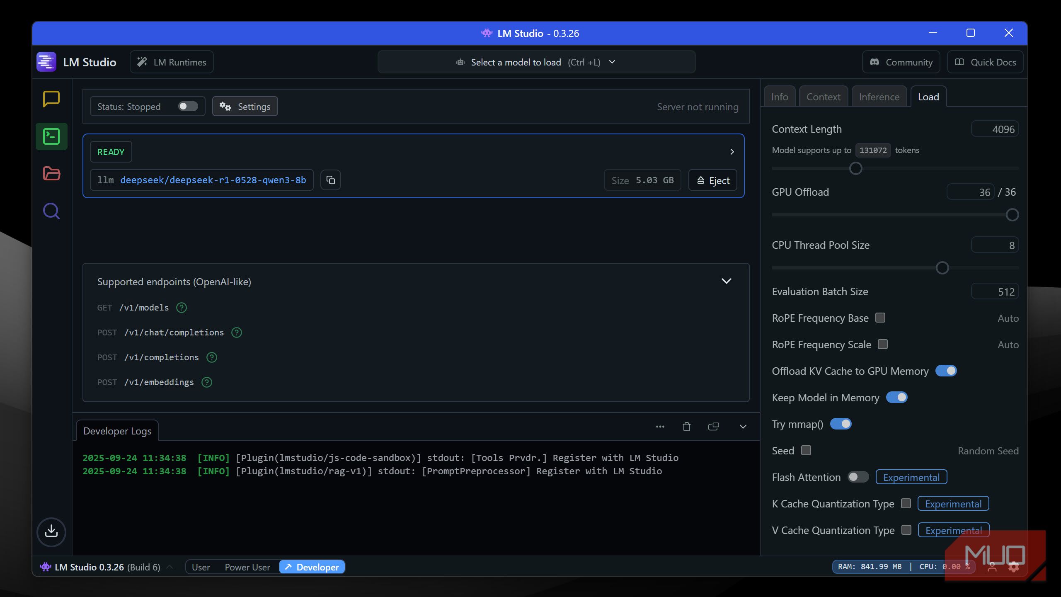Image resolution: width=1061 pixels, height=597 pixels.
Task: Edit the Context Length value field
Action: click(995, 129)
